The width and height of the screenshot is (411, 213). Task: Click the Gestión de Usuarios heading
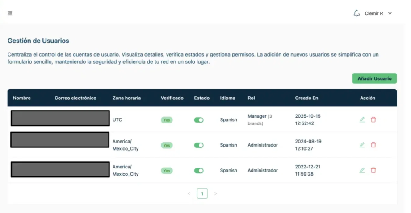coord(38,41)
